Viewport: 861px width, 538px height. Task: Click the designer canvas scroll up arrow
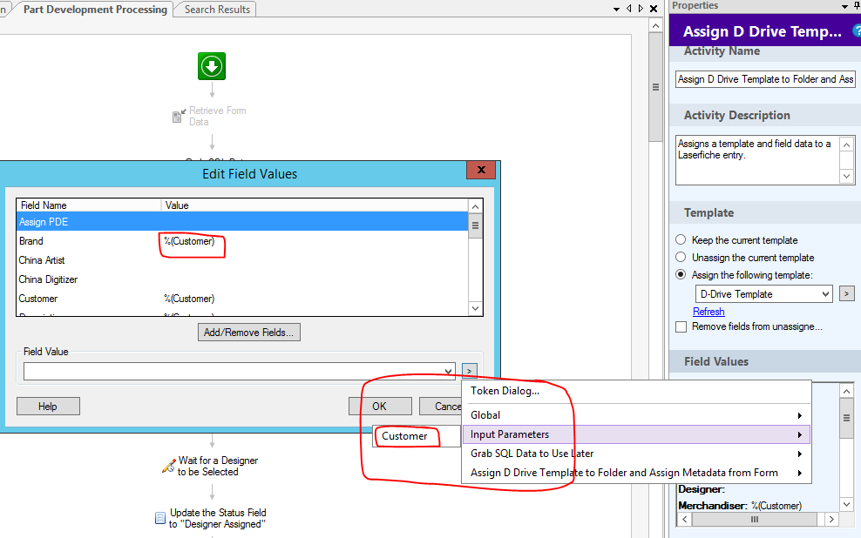655,25
